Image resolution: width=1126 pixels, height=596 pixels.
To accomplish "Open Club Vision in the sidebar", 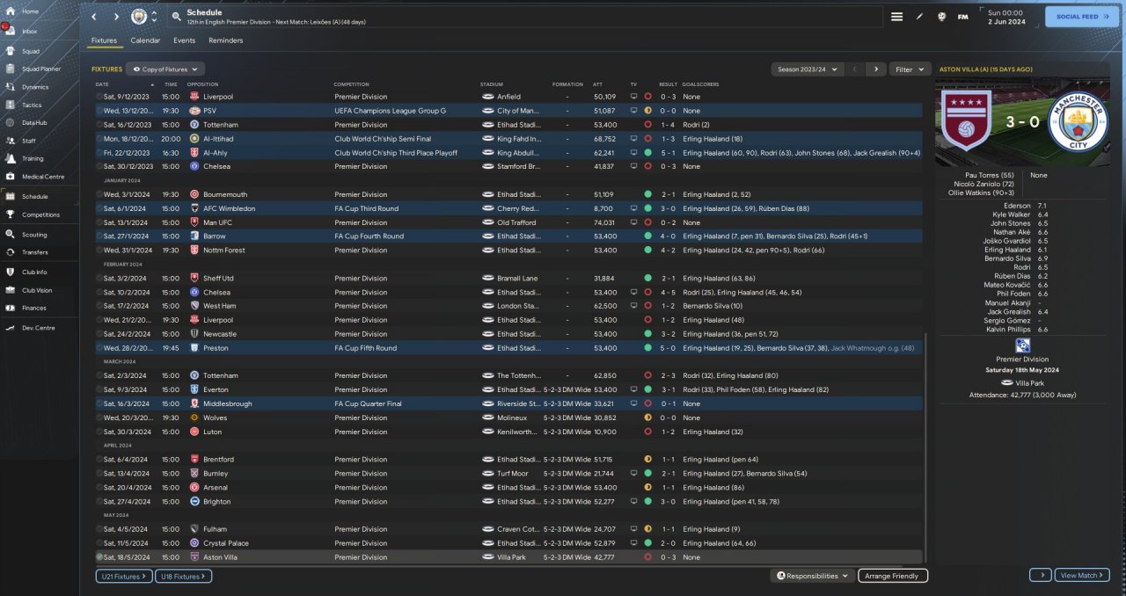I will (x=36, y=290).
